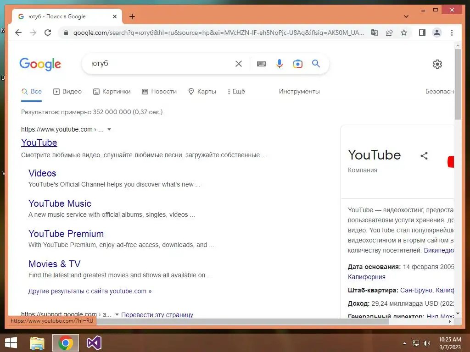Open the Chrome profile avatar

tap(437, 33)
